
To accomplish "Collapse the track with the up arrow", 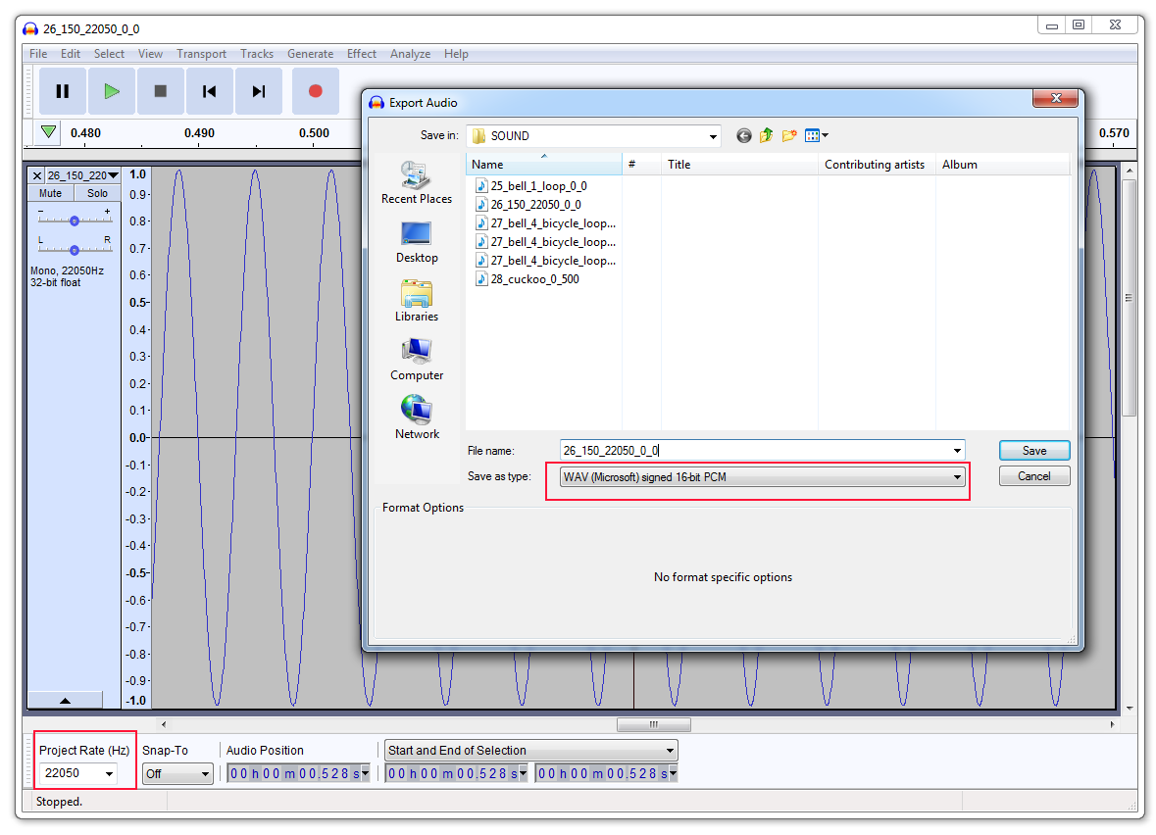I will 65,700.
